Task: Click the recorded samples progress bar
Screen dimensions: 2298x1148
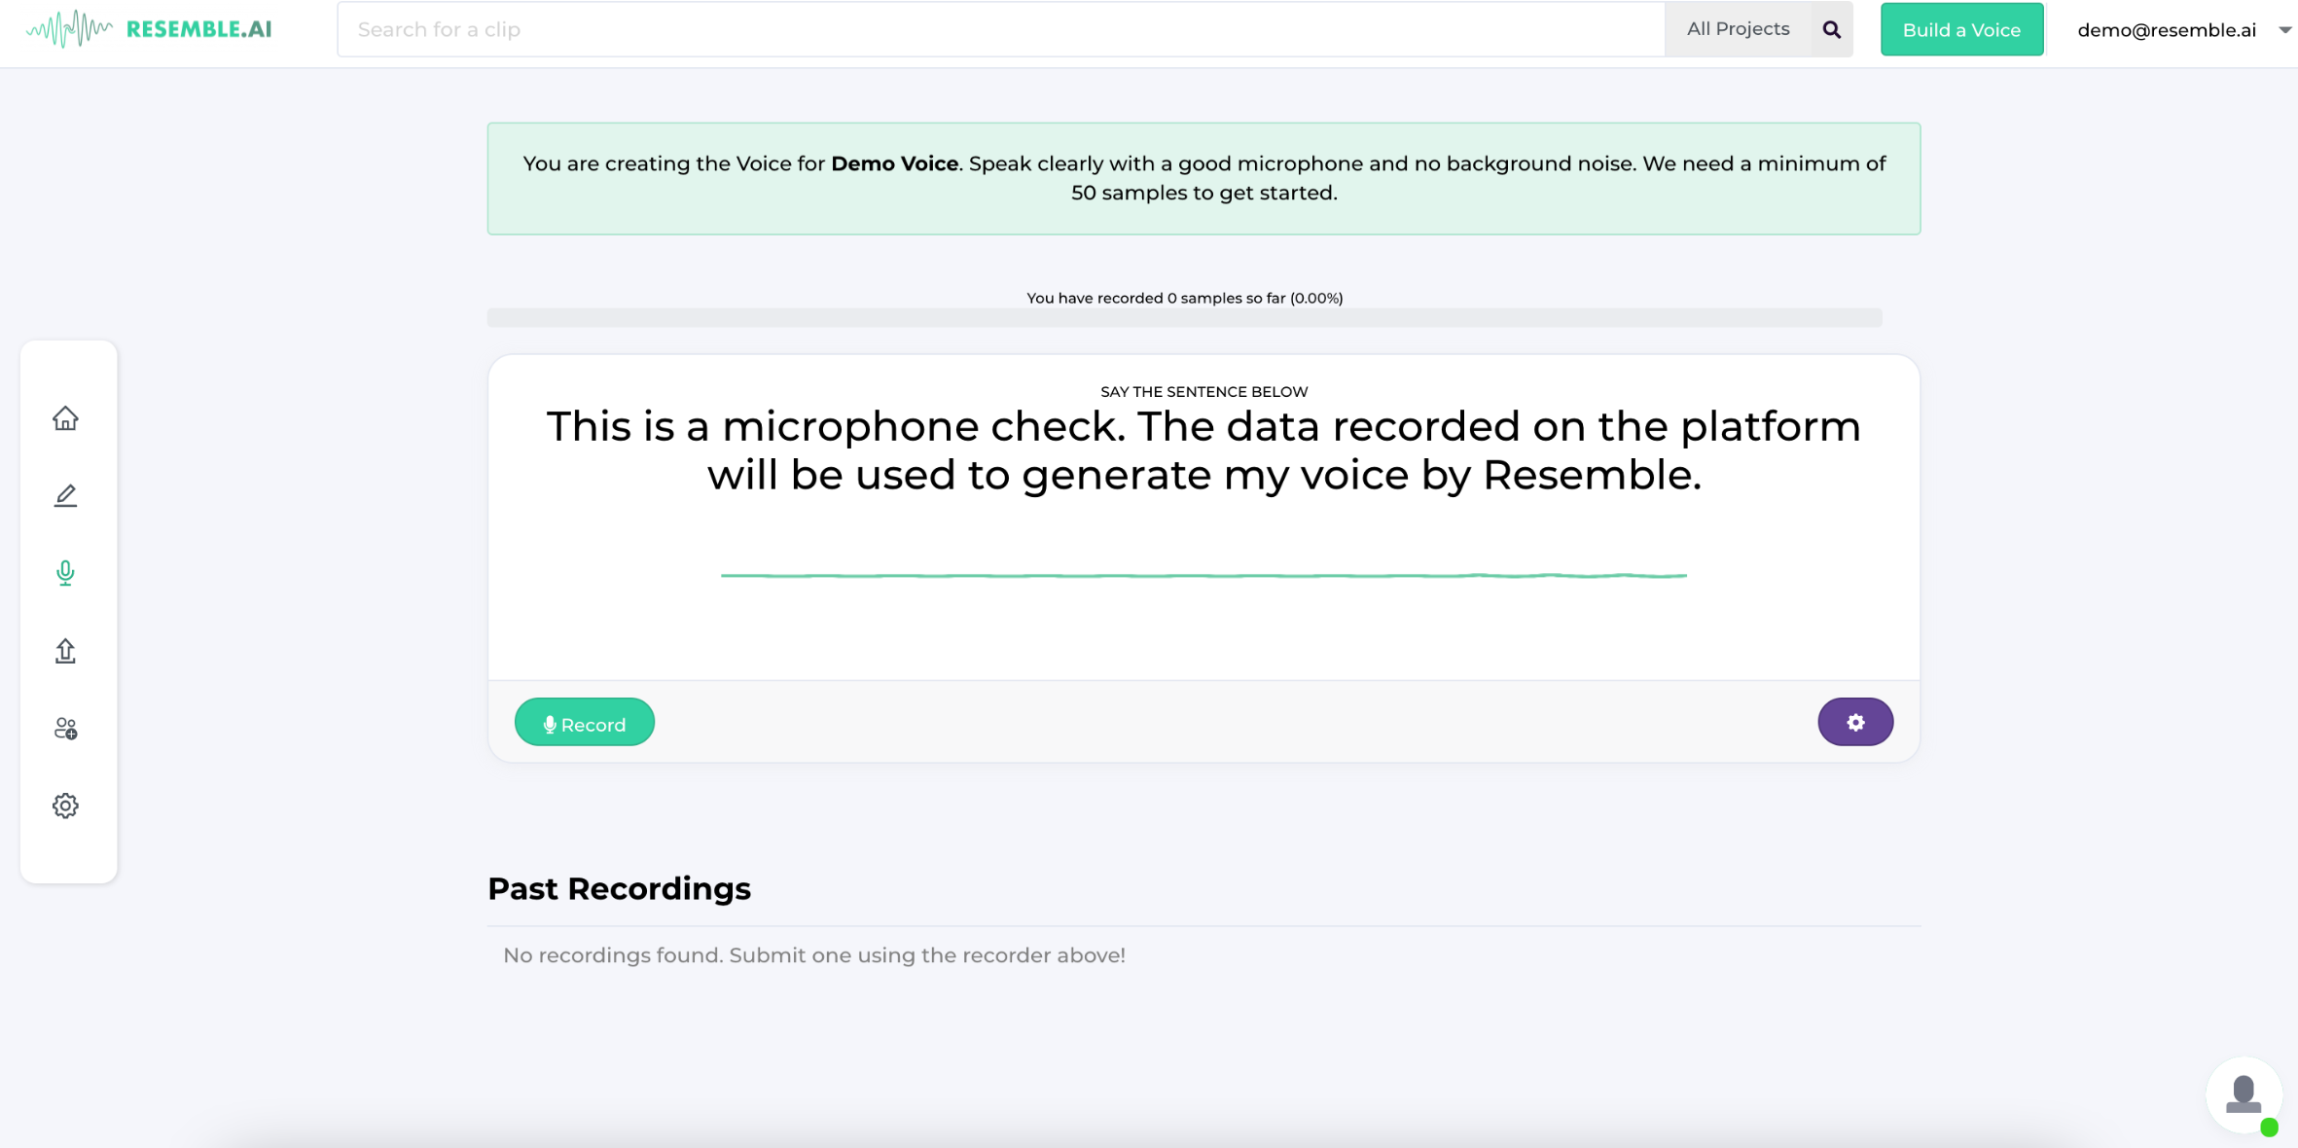Action: (1184, 318)
